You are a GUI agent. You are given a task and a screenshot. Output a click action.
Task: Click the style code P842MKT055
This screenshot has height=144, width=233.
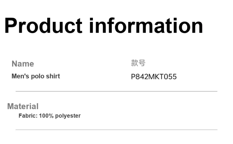154,77
